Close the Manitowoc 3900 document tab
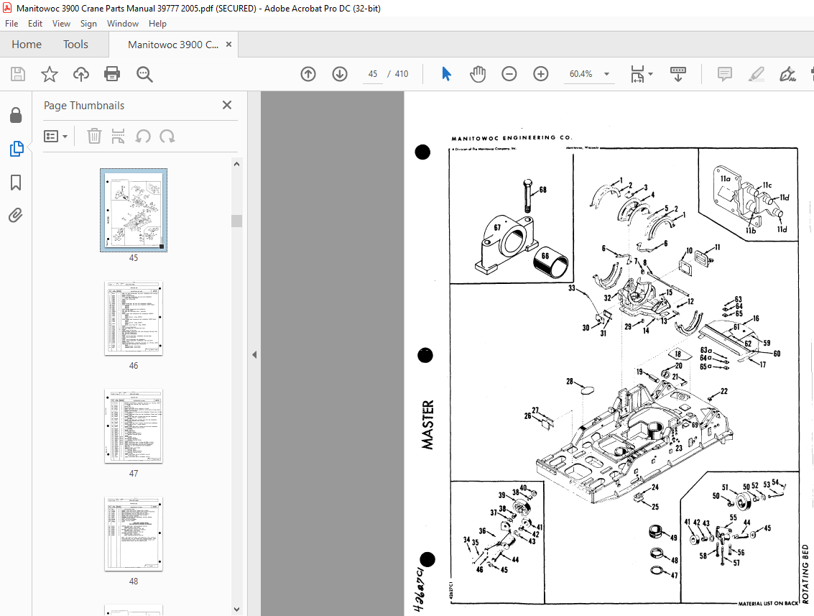 228,45
